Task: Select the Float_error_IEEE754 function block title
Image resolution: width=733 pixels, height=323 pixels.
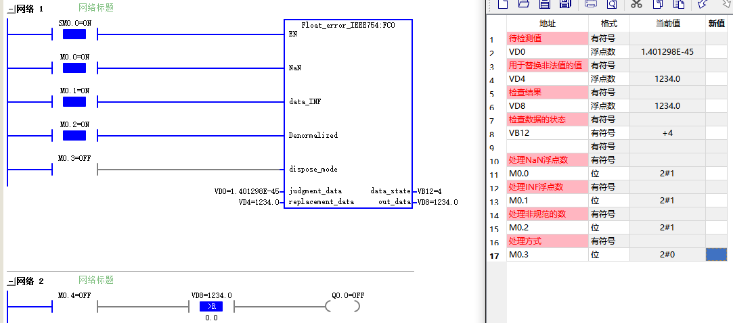Action: (349, 25)
